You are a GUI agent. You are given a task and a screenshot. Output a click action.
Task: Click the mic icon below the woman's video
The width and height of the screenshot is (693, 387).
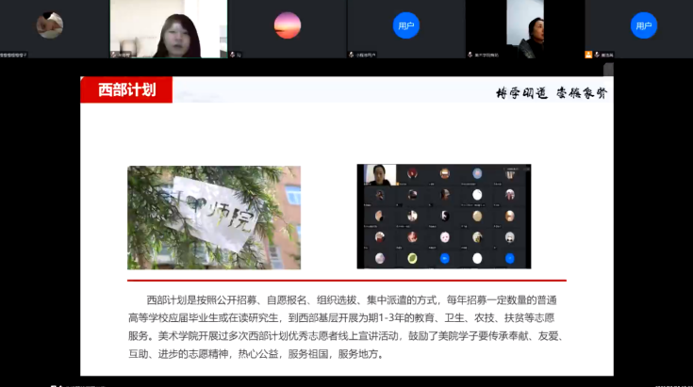[115, 56]
